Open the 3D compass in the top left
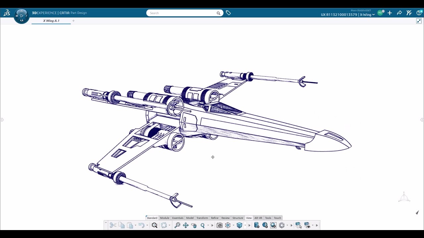The image size is (424, 238). point(22,16)
